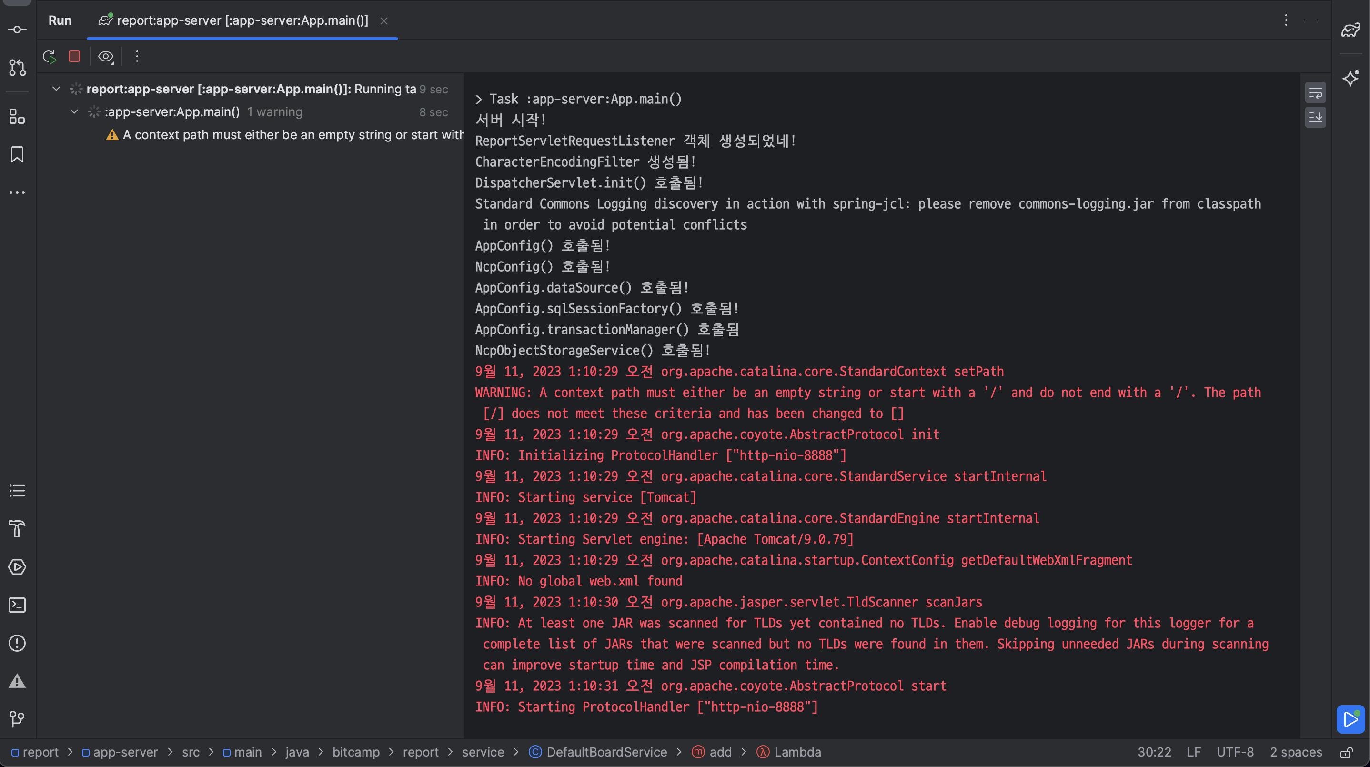Click the add method breadcrumb
This screenshot has height=767, width=1370.
(x=712, y=752)
